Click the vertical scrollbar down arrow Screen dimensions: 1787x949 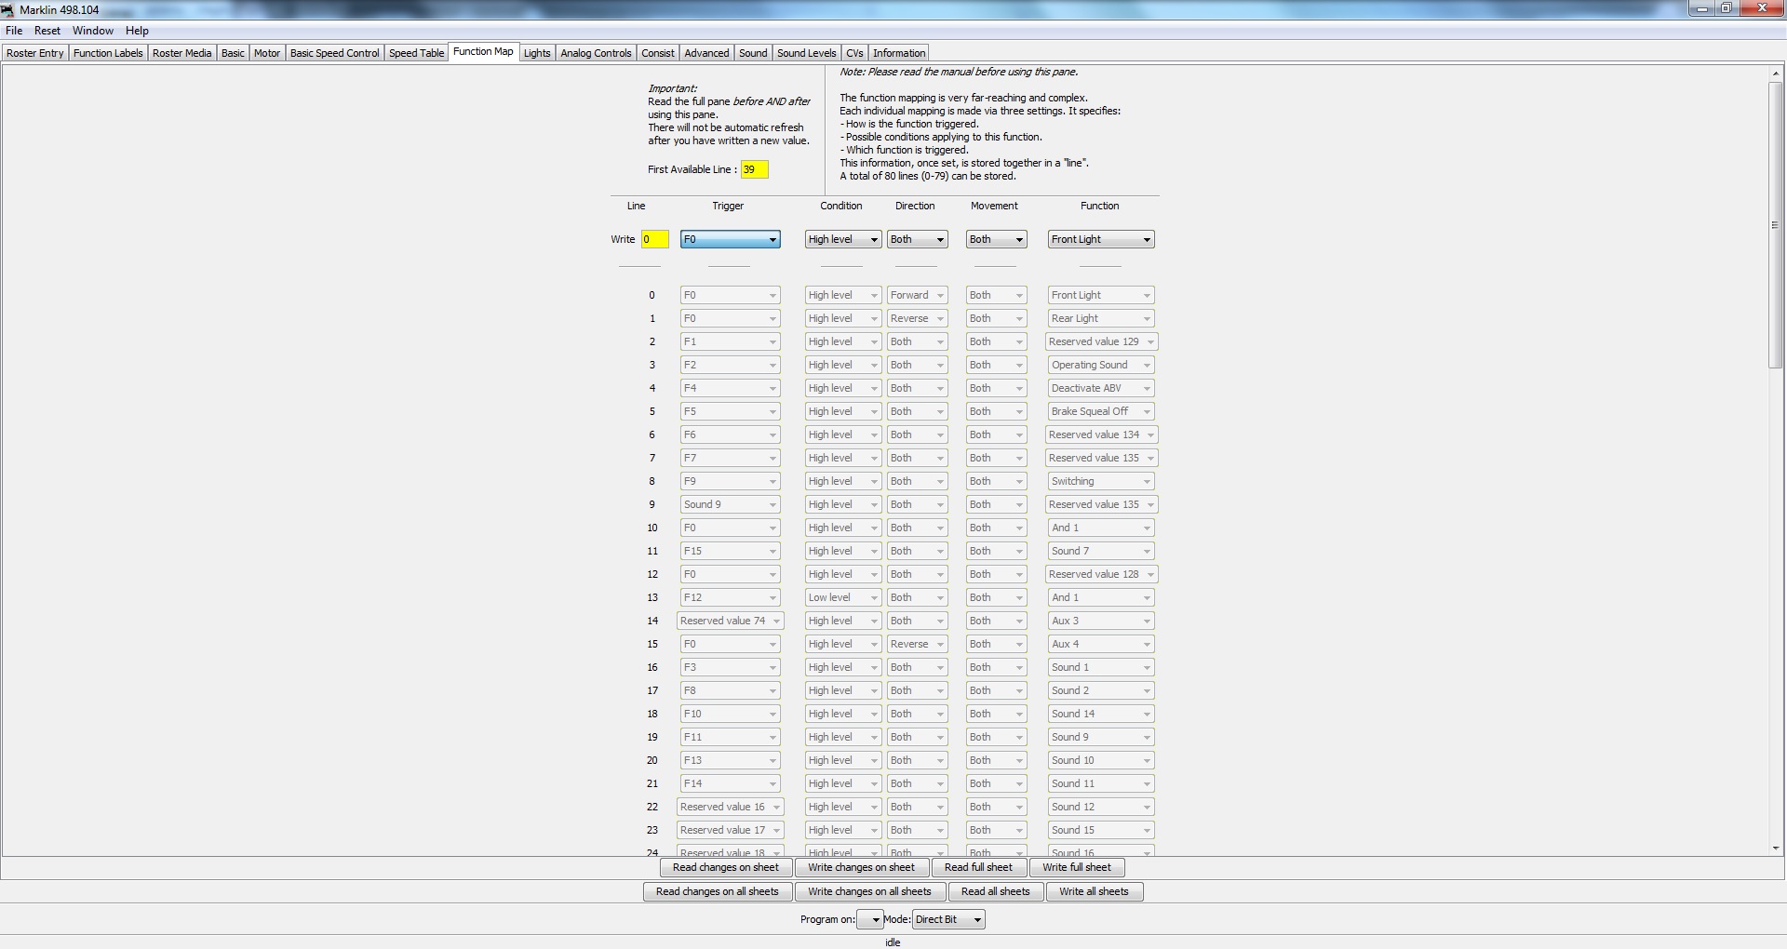tap(1776, 848)
